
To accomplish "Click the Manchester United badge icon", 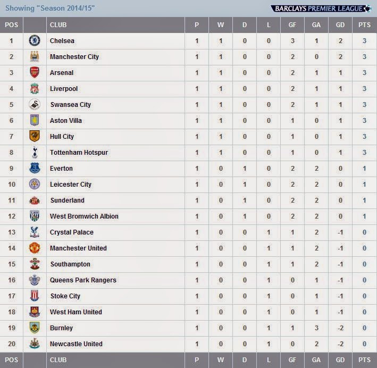I will point(35,248).
